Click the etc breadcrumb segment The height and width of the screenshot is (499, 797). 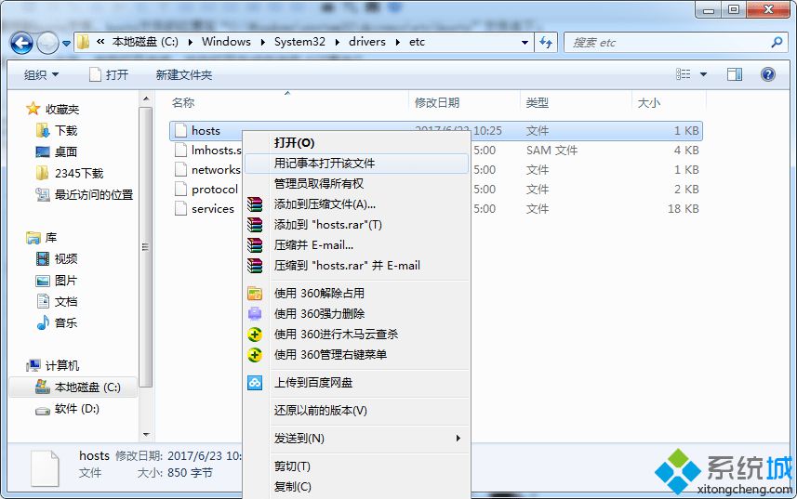[417, 42]
